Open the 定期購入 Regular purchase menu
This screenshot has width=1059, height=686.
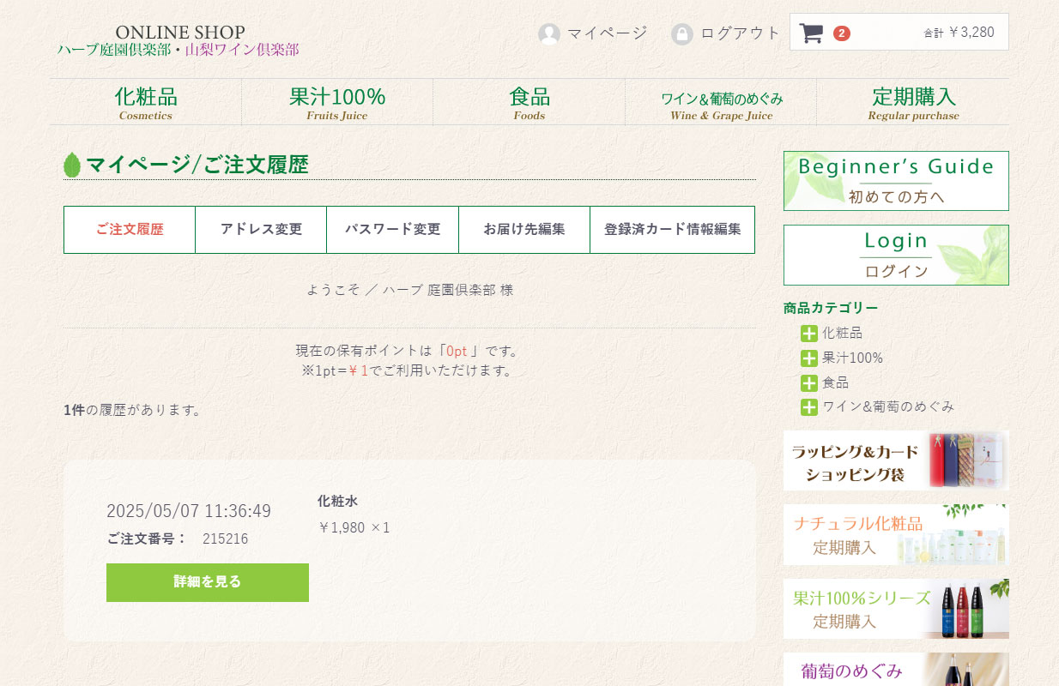[913, 102]
